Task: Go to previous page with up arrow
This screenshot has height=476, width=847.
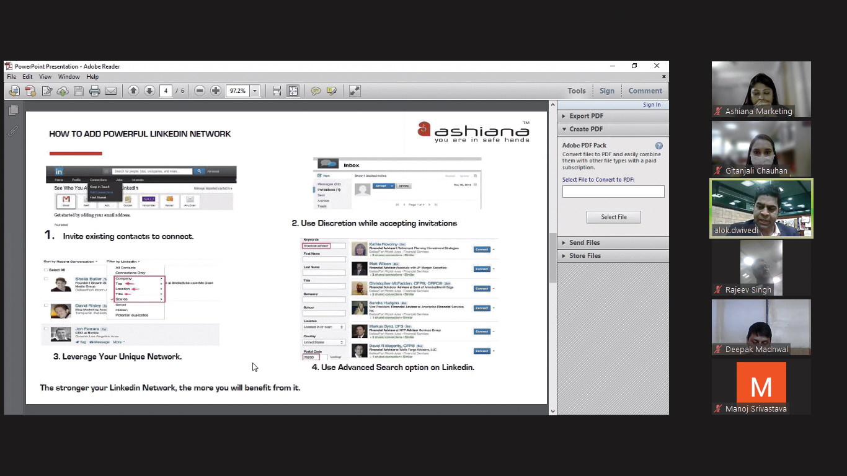Action: (133, 91)
